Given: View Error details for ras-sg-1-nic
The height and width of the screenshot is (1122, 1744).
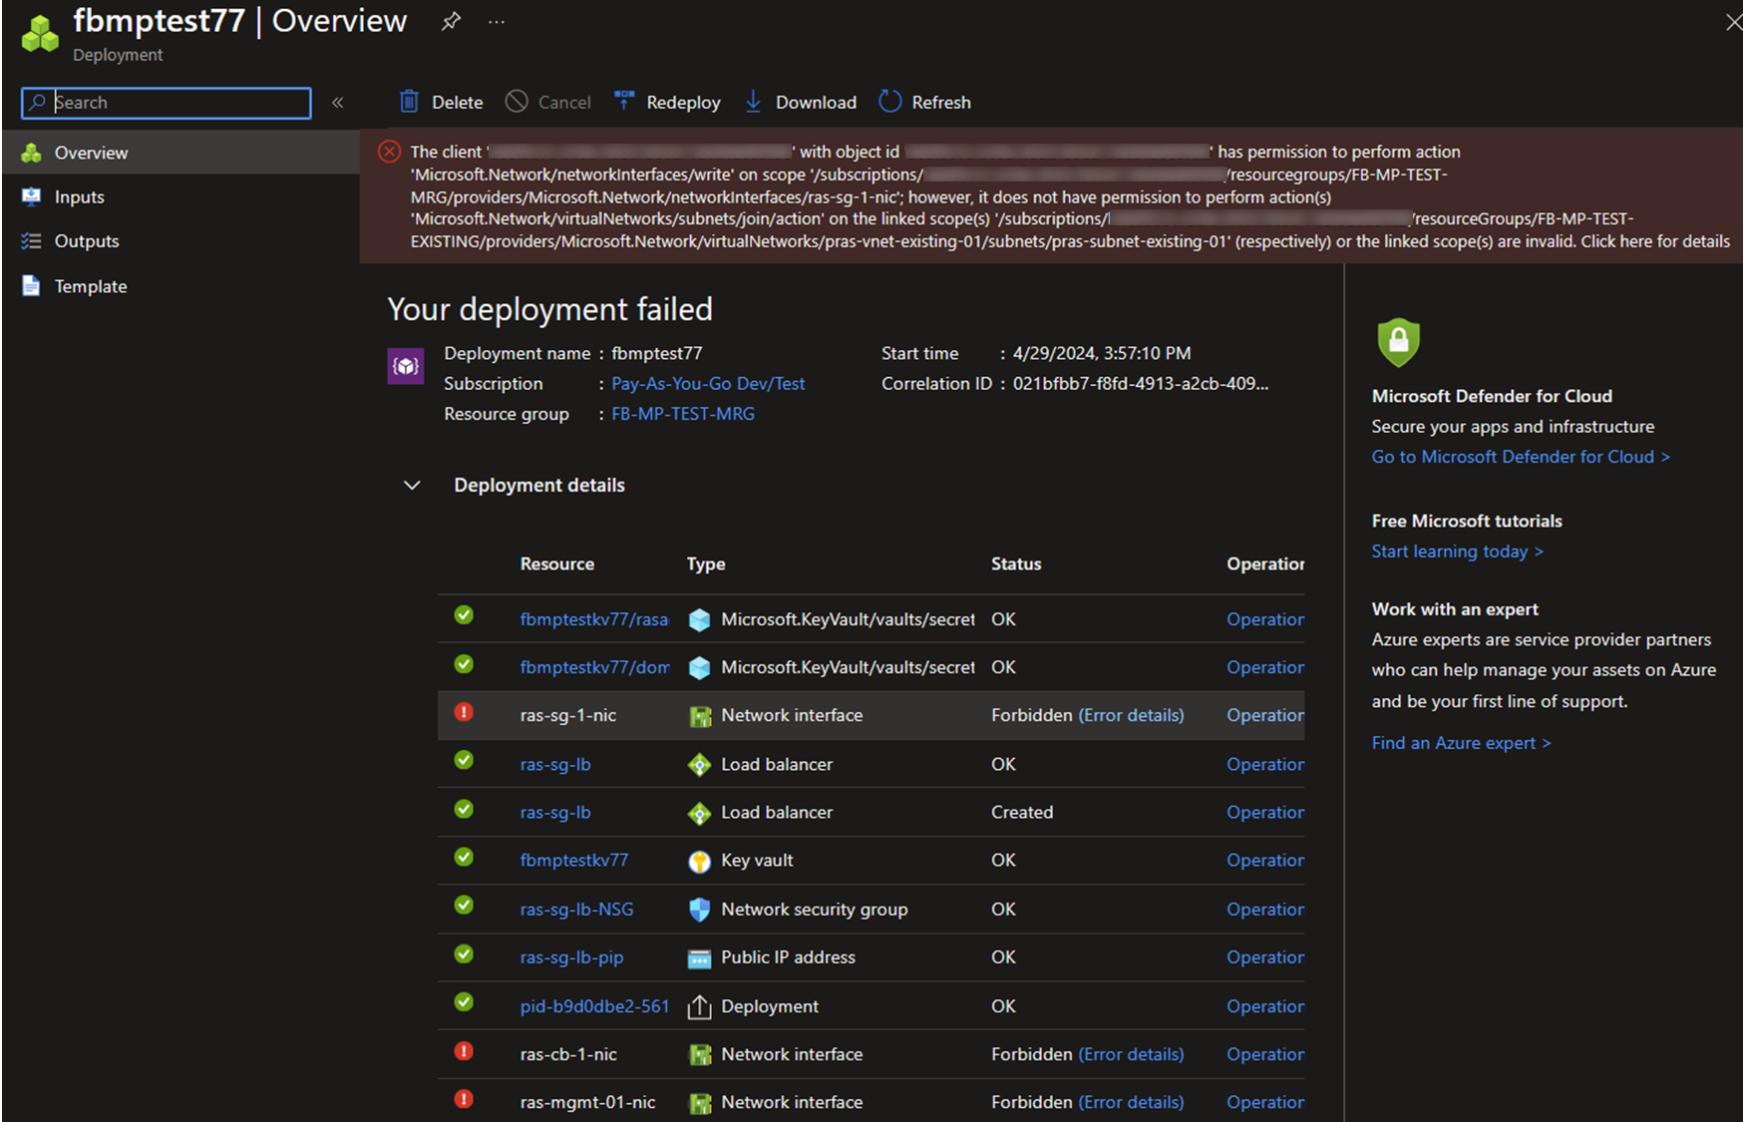Looking at the screenshot, I should coord(1131,715).
